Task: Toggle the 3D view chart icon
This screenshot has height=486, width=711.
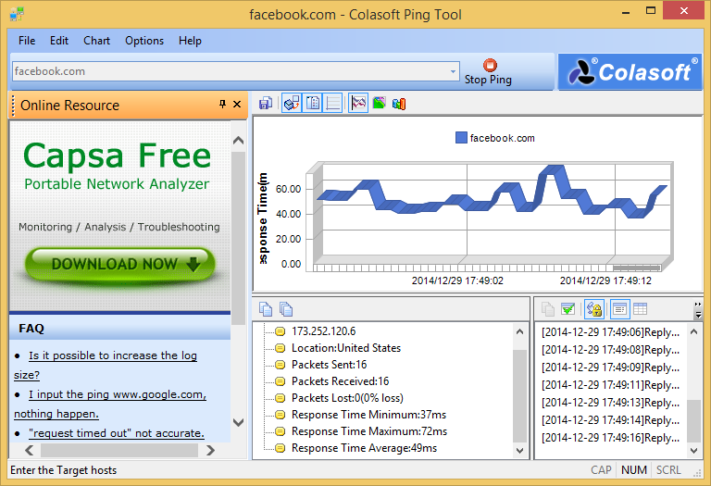Action: tap(292, 104)
